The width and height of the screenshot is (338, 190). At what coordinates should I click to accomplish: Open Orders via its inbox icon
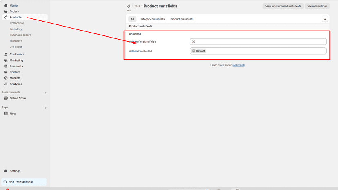[x=6, y=11]
